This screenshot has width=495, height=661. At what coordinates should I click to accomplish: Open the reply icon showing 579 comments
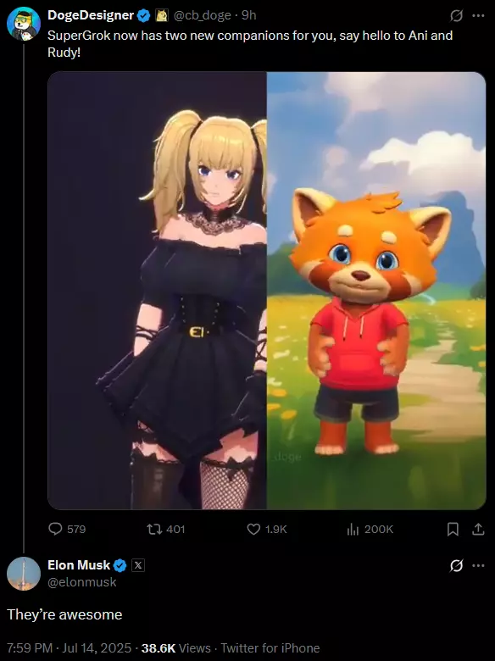click(x=55, y=529)
